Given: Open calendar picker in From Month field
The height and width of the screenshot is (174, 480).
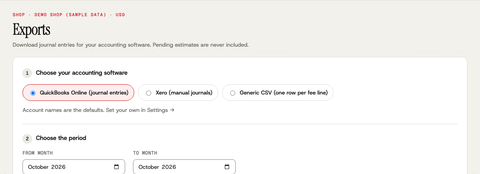Looking at the screenshot, I should click(116, 167).
